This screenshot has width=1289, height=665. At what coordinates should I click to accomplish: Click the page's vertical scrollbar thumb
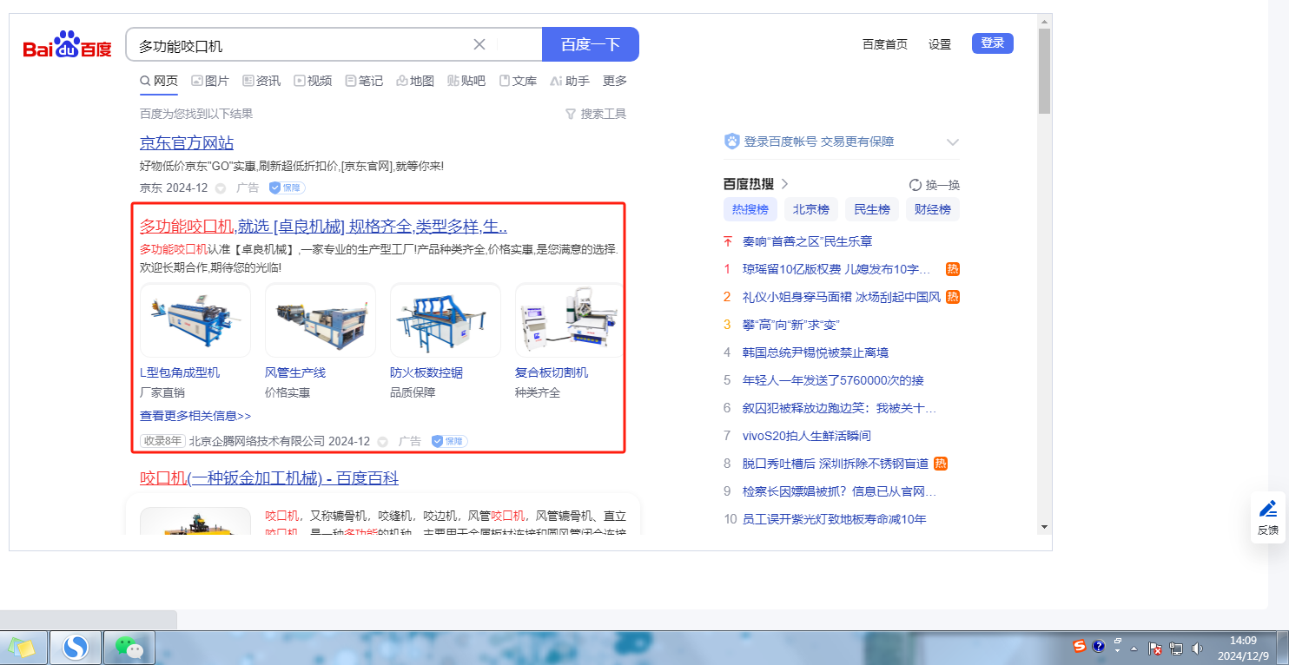click(x=1044, y=71)
